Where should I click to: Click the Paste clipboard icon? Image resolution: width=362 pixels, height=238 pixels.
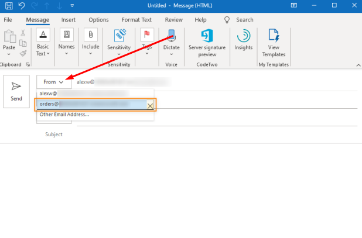[x=10, y=36]
